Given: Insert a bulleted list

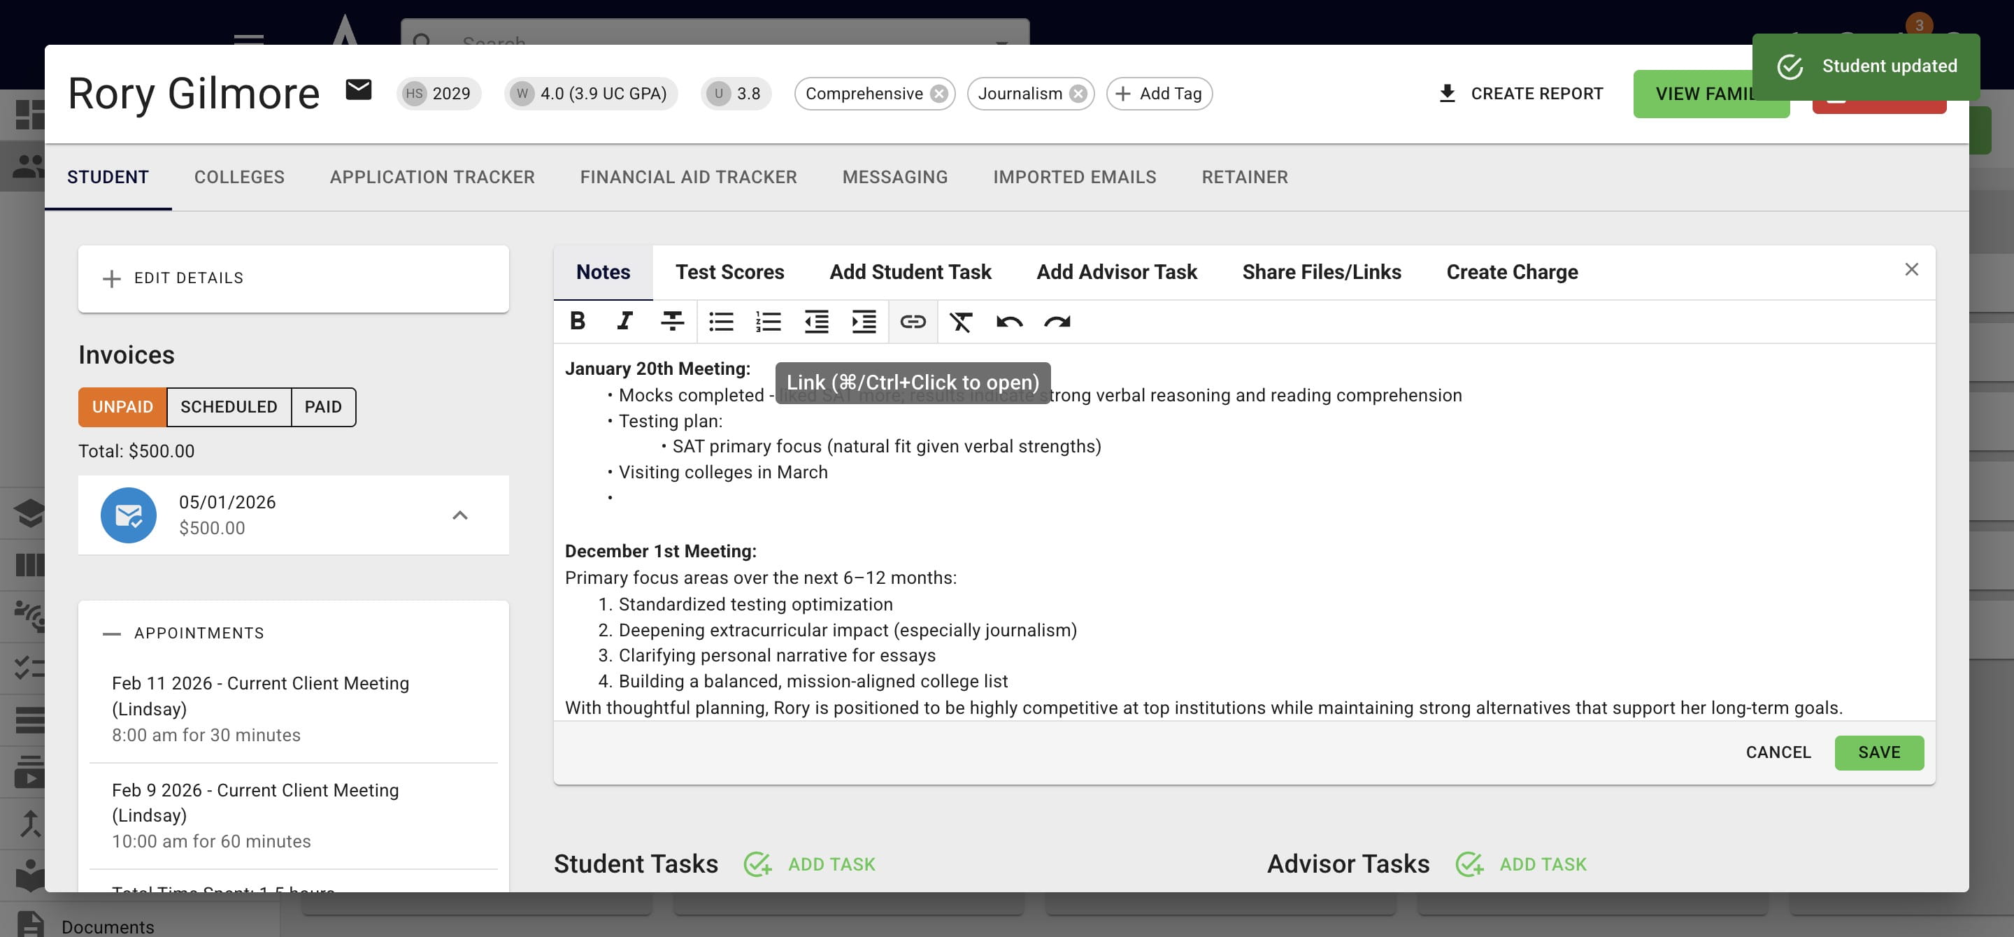Looking at the screenshot, I should 721,321.
